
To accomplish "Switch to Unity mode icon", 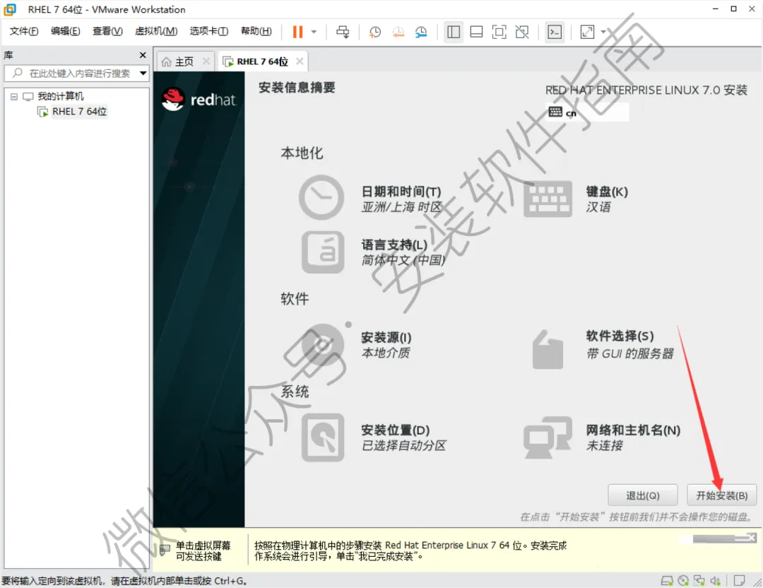I will pyautogui.click(x=522, y=32).
